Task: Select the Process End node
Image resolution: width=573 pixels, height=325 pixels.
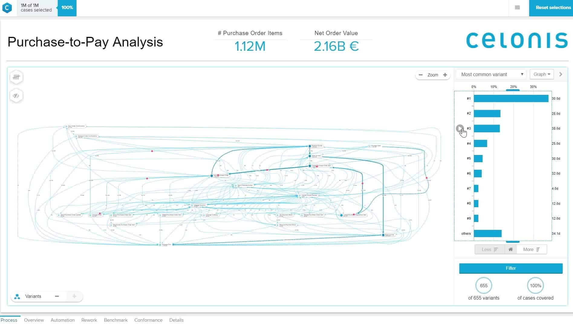Action: (x=165, y=245)
